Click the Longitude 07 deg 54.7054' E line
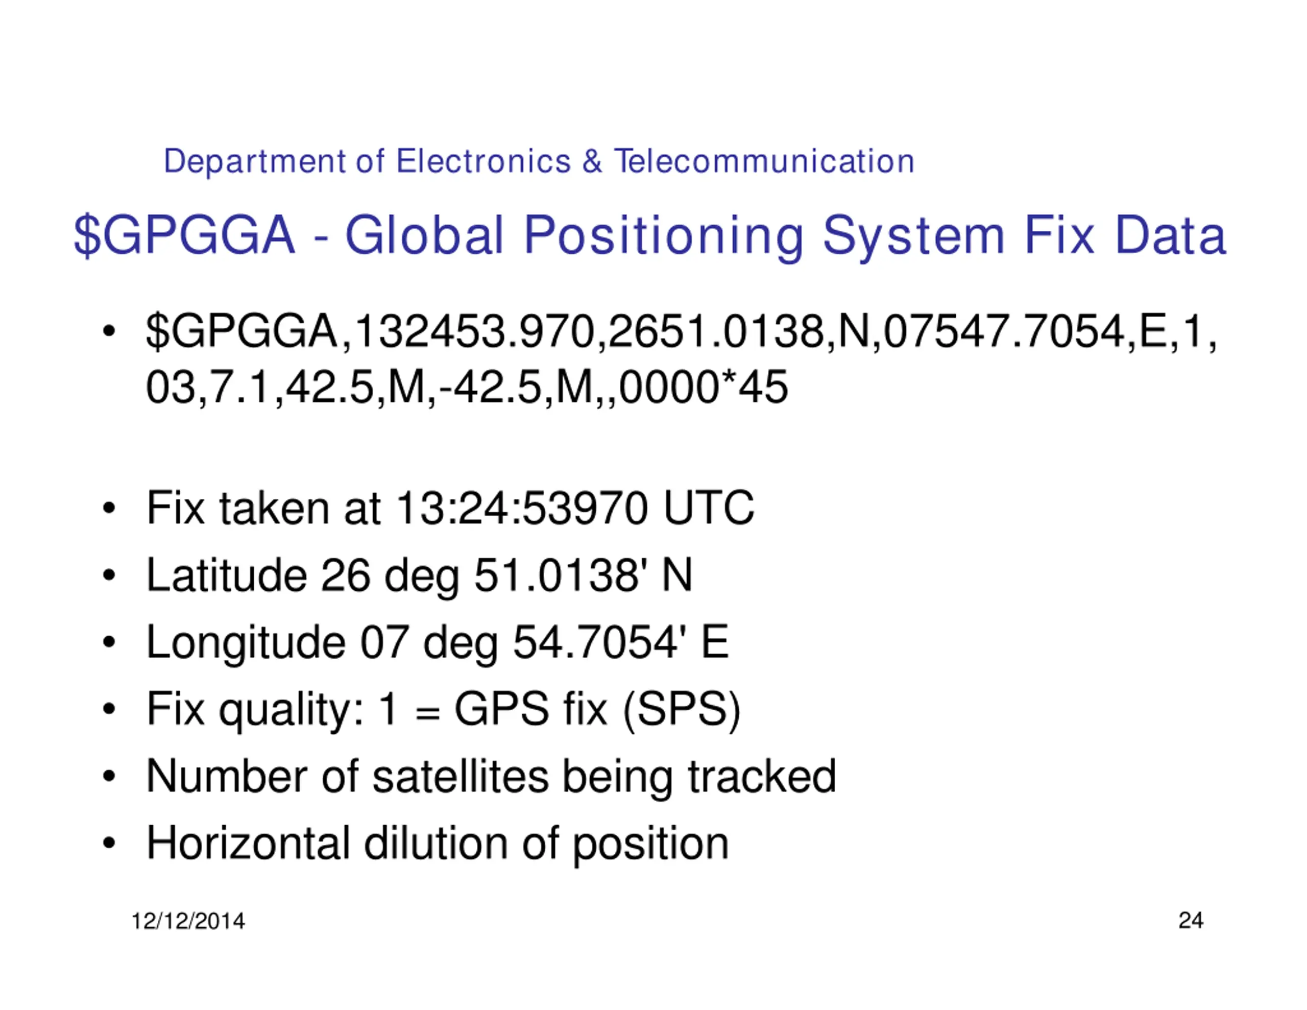The height and width of the screenshot is (1010, 1307). (x=438, y=643)
